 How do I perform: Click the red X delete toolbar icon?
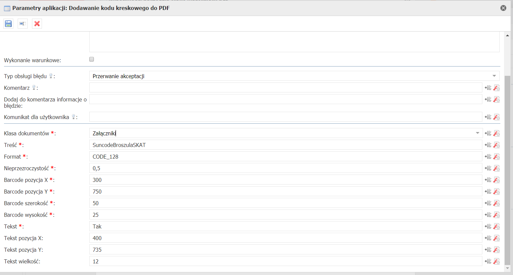click(x=37, y=24)
